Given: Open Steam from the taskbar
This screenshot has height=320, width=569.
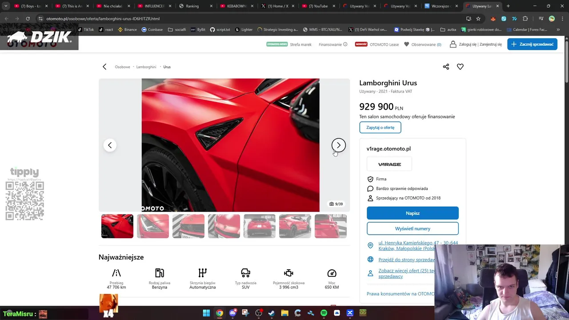Looking at the screenshot, I should pyautogui.click(x=272, y=313).
